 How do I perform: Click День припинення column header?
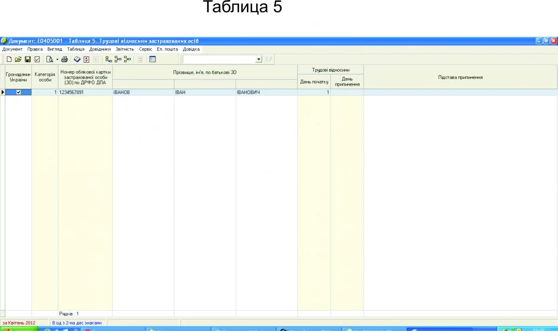347,82
